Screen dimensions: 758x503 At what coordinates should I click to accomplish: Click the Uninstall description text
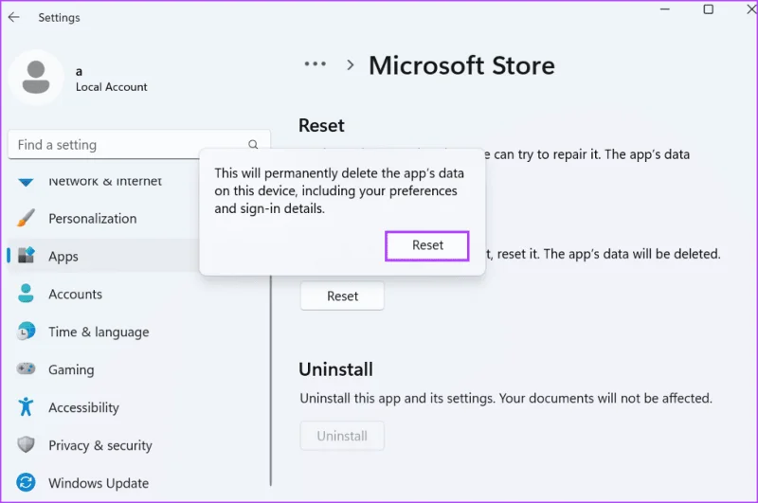[506, 398]
